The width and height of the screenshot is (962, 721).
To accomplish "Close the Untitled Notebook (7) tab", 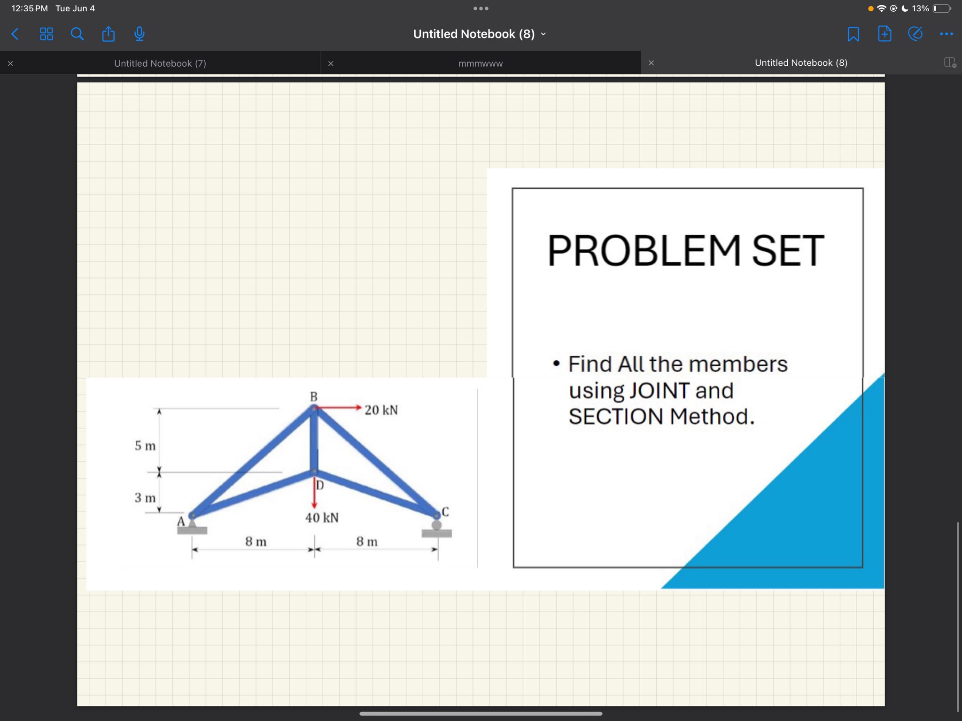I will pyautogui.click(x=10, y=63).
